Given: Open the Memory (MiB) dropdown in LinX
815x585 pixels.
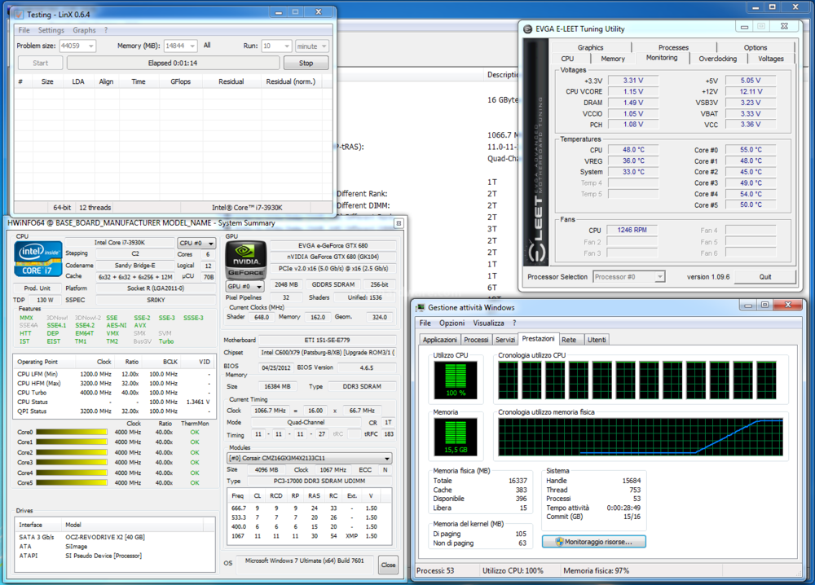Looking at the screenshot, I should [x=192, y=46].
